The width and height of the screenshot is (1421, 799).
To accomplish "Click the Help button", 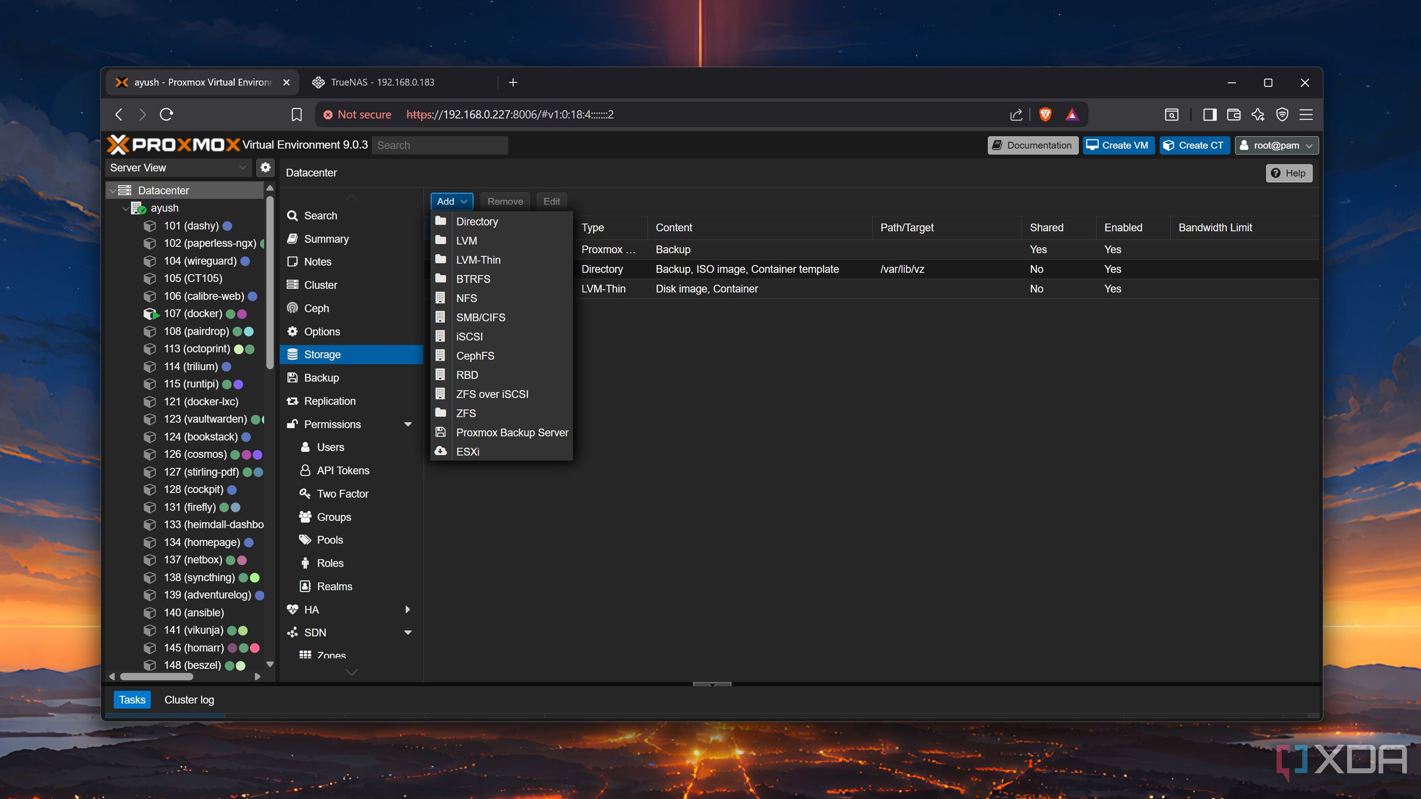I will pos(1289,173).
